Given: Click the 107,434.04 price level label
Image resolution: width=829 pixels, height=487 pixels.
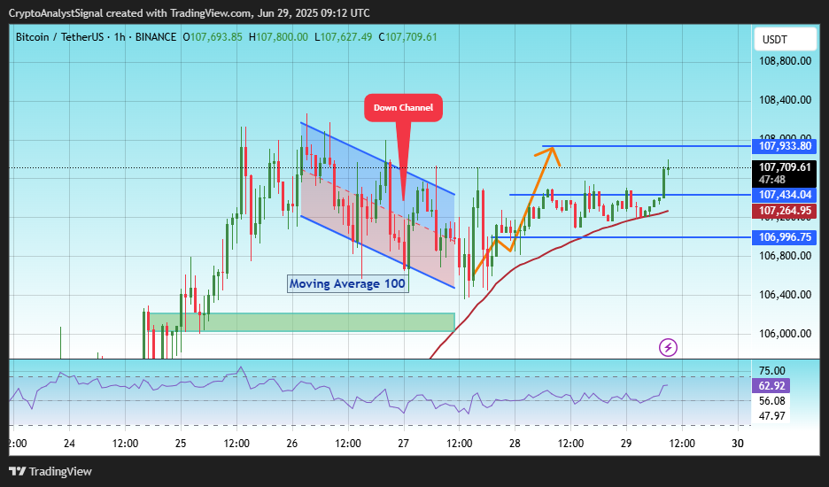Looking at the screenshot, I should 784,195.
